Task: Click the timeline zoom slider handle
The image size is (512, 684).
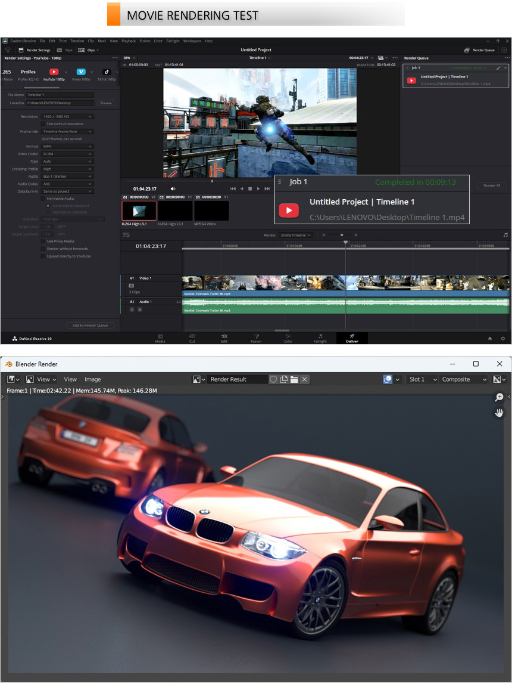Action: 342,235
